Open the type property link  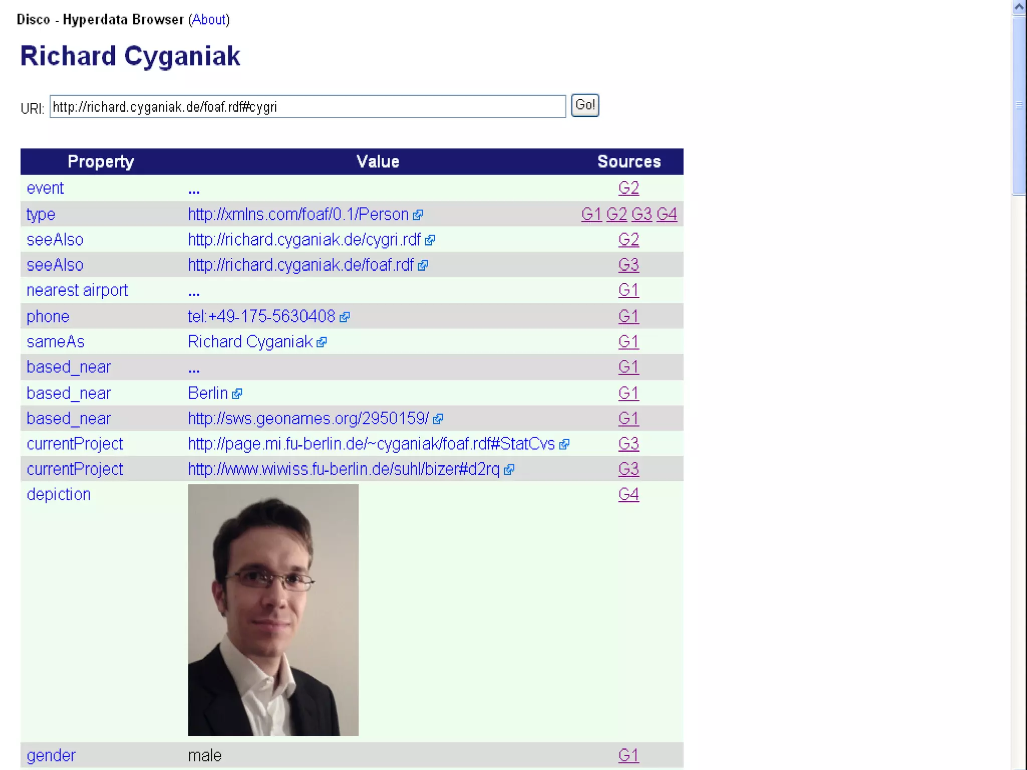pyautogui.click(x=41, y=215)
